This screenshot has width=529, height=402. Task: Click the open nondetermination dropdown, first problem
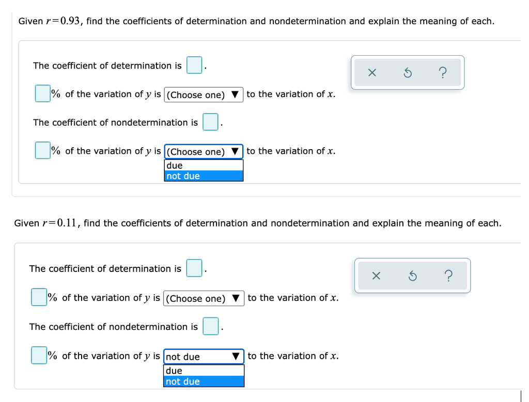pyautogui.click(x=204, y=151)
